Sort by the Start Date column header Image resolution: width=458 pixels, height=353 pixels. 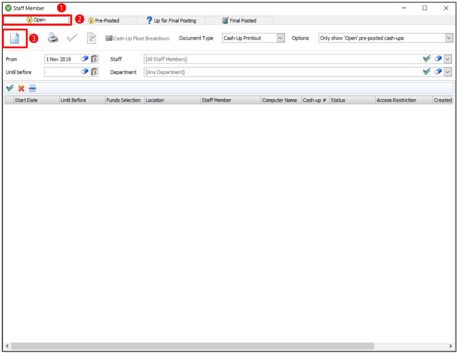point(37,100)
